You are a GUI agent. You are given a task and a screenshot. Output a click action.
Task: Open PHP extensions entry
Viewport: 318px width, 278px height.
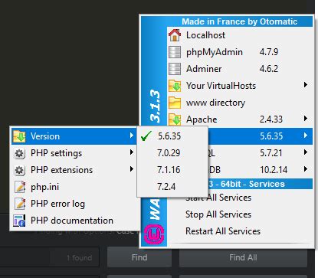(x=74, y=170)
